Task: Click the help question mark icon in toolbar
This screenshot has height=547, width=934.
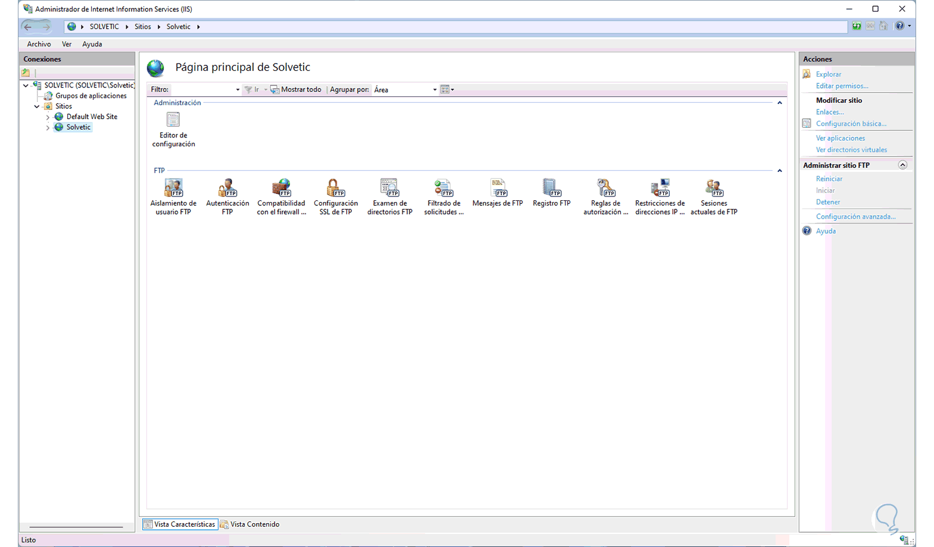Action: point(899,26)
